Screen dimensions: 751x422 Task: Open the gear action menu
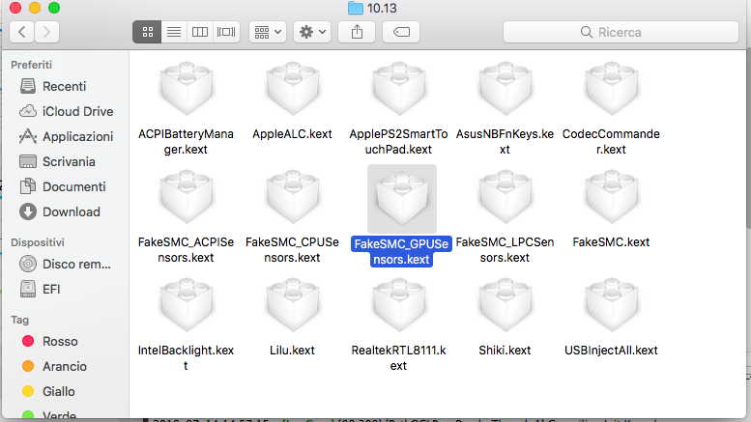[312, 32]
